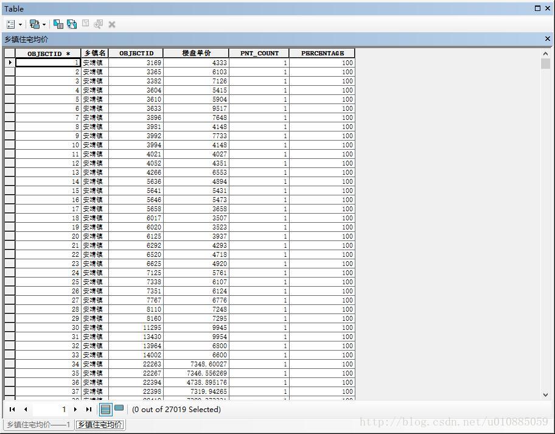Click the price cell 4333
The image size is (555, 434).
[x=196, y=63]
